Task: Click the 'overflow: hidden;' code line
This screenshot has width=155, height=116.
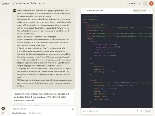Action: (x=102, y=99)
